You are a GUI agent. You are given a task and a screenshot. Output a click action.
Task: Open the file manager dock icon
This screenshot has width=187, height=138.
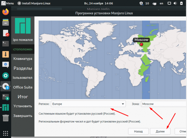6,22
